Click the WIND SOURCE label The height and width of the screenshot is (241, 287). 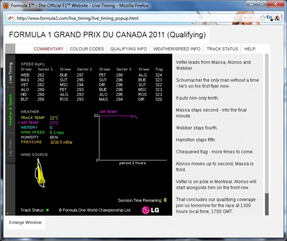click(x=34, y=155)
